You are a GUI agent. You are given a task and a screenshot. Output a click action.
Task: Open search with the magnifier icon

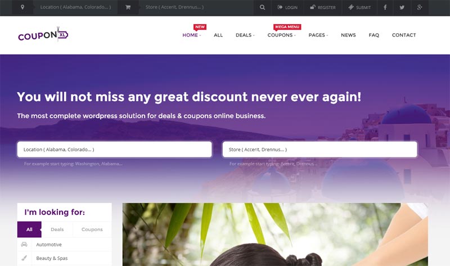pos(262,7)
